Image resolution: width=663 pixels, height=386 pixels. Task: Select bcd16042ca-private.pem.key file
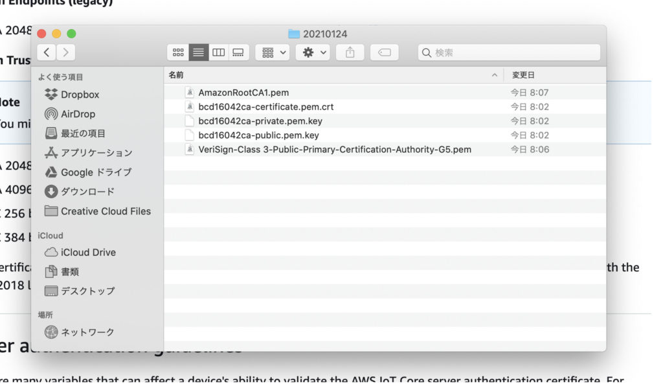click(x=260, y=121)
